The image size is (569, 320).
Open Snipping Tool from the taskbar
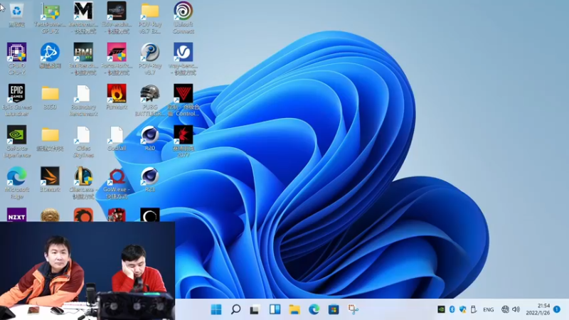tap(353, 309)
